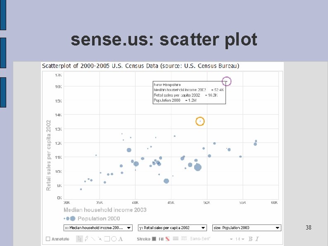This screenshot has height=246, width=328.
Task: Click the orange-circled data point
Action: 200,121
